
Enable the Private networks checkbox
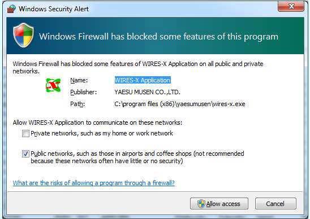(x=25, y=133)
